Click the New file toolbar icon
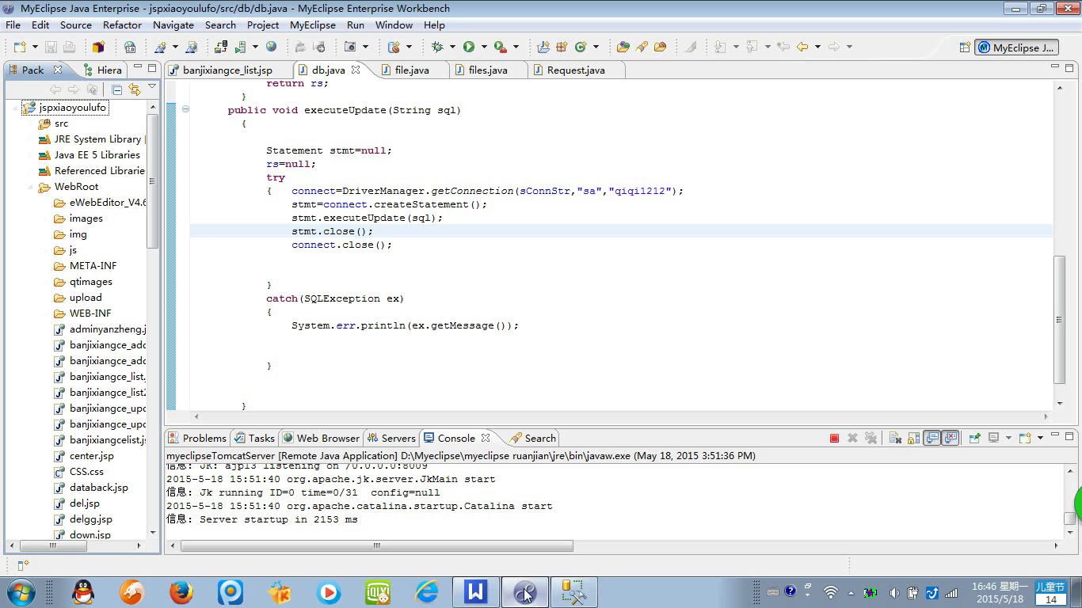Screen dimensions: 1082x608 20,47
